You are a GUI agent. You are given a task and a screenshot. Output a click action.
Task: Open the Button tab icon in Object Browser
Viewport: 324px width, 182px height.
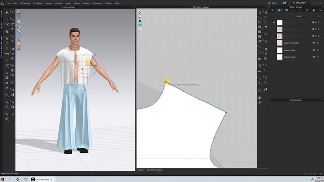click(286, 10)
